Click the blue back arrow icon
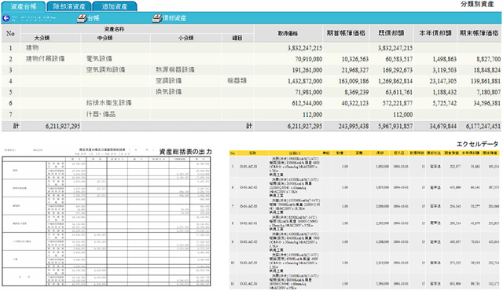Screen dimensions: 503x291 pyautogui.click(x=6, y=18)
